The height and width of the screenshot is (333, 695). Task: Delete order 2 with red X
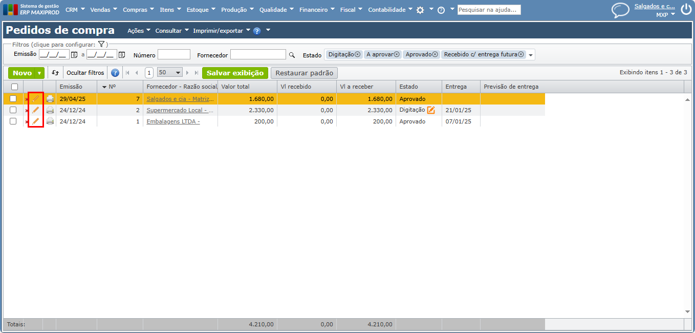[x=27, y=111]
